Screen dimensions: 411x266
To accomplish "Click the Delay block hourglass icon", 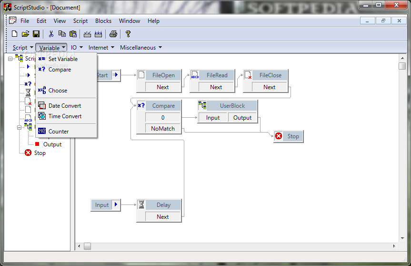I will coord(141,205).
